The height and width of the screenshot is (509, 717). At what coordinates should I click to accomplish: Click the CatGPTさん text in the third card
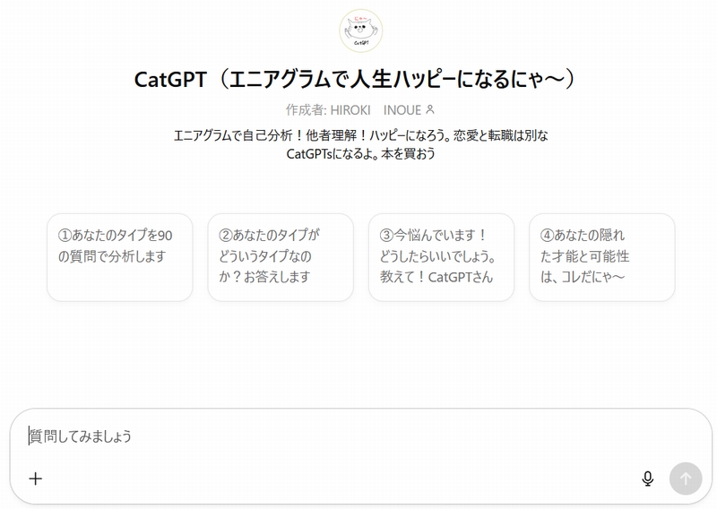[461, 277]
